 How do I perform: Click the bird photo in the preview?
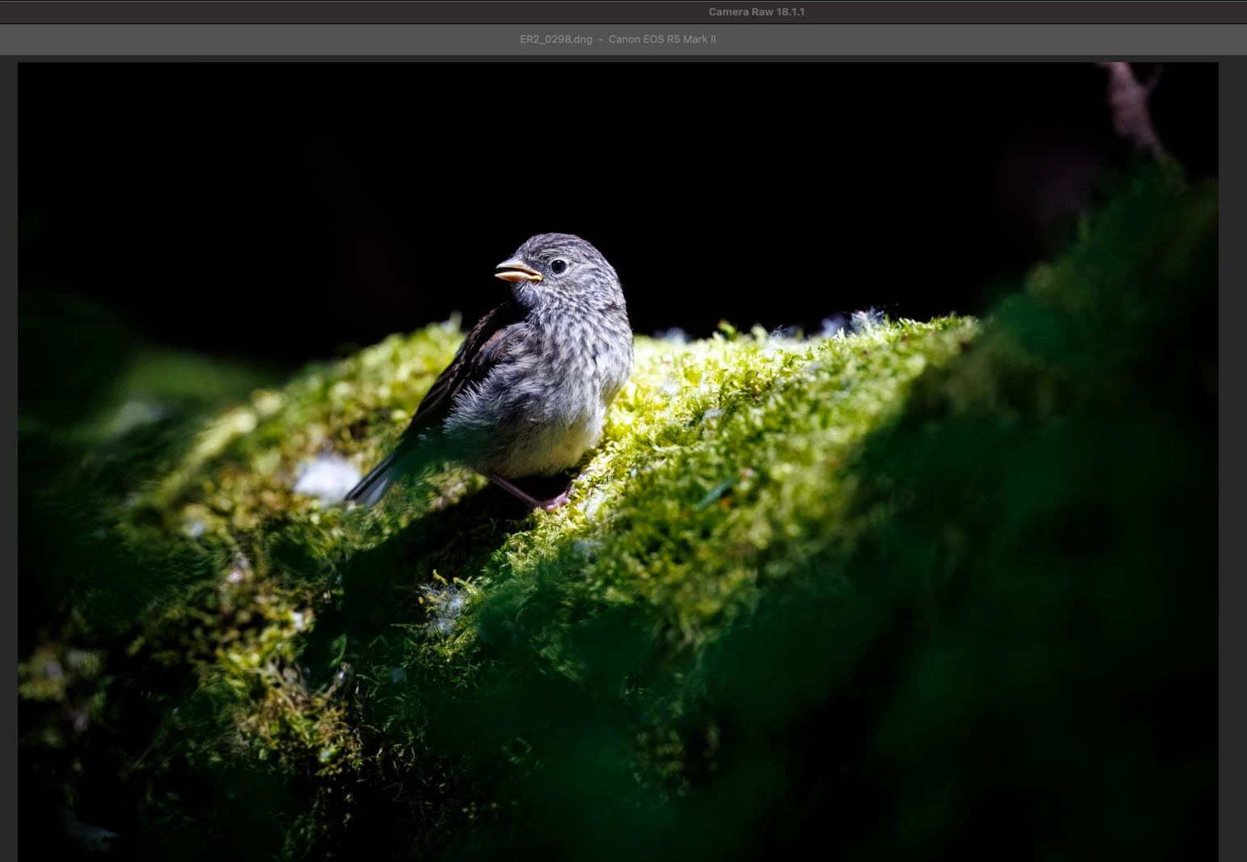[618, 462]
